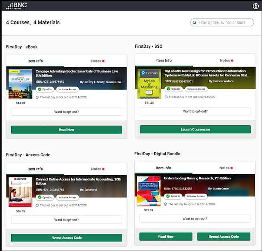This screenshot has width=262, height=251.
Task: Click Opted In badge for MyLab MIS
Action: [174, 89]
